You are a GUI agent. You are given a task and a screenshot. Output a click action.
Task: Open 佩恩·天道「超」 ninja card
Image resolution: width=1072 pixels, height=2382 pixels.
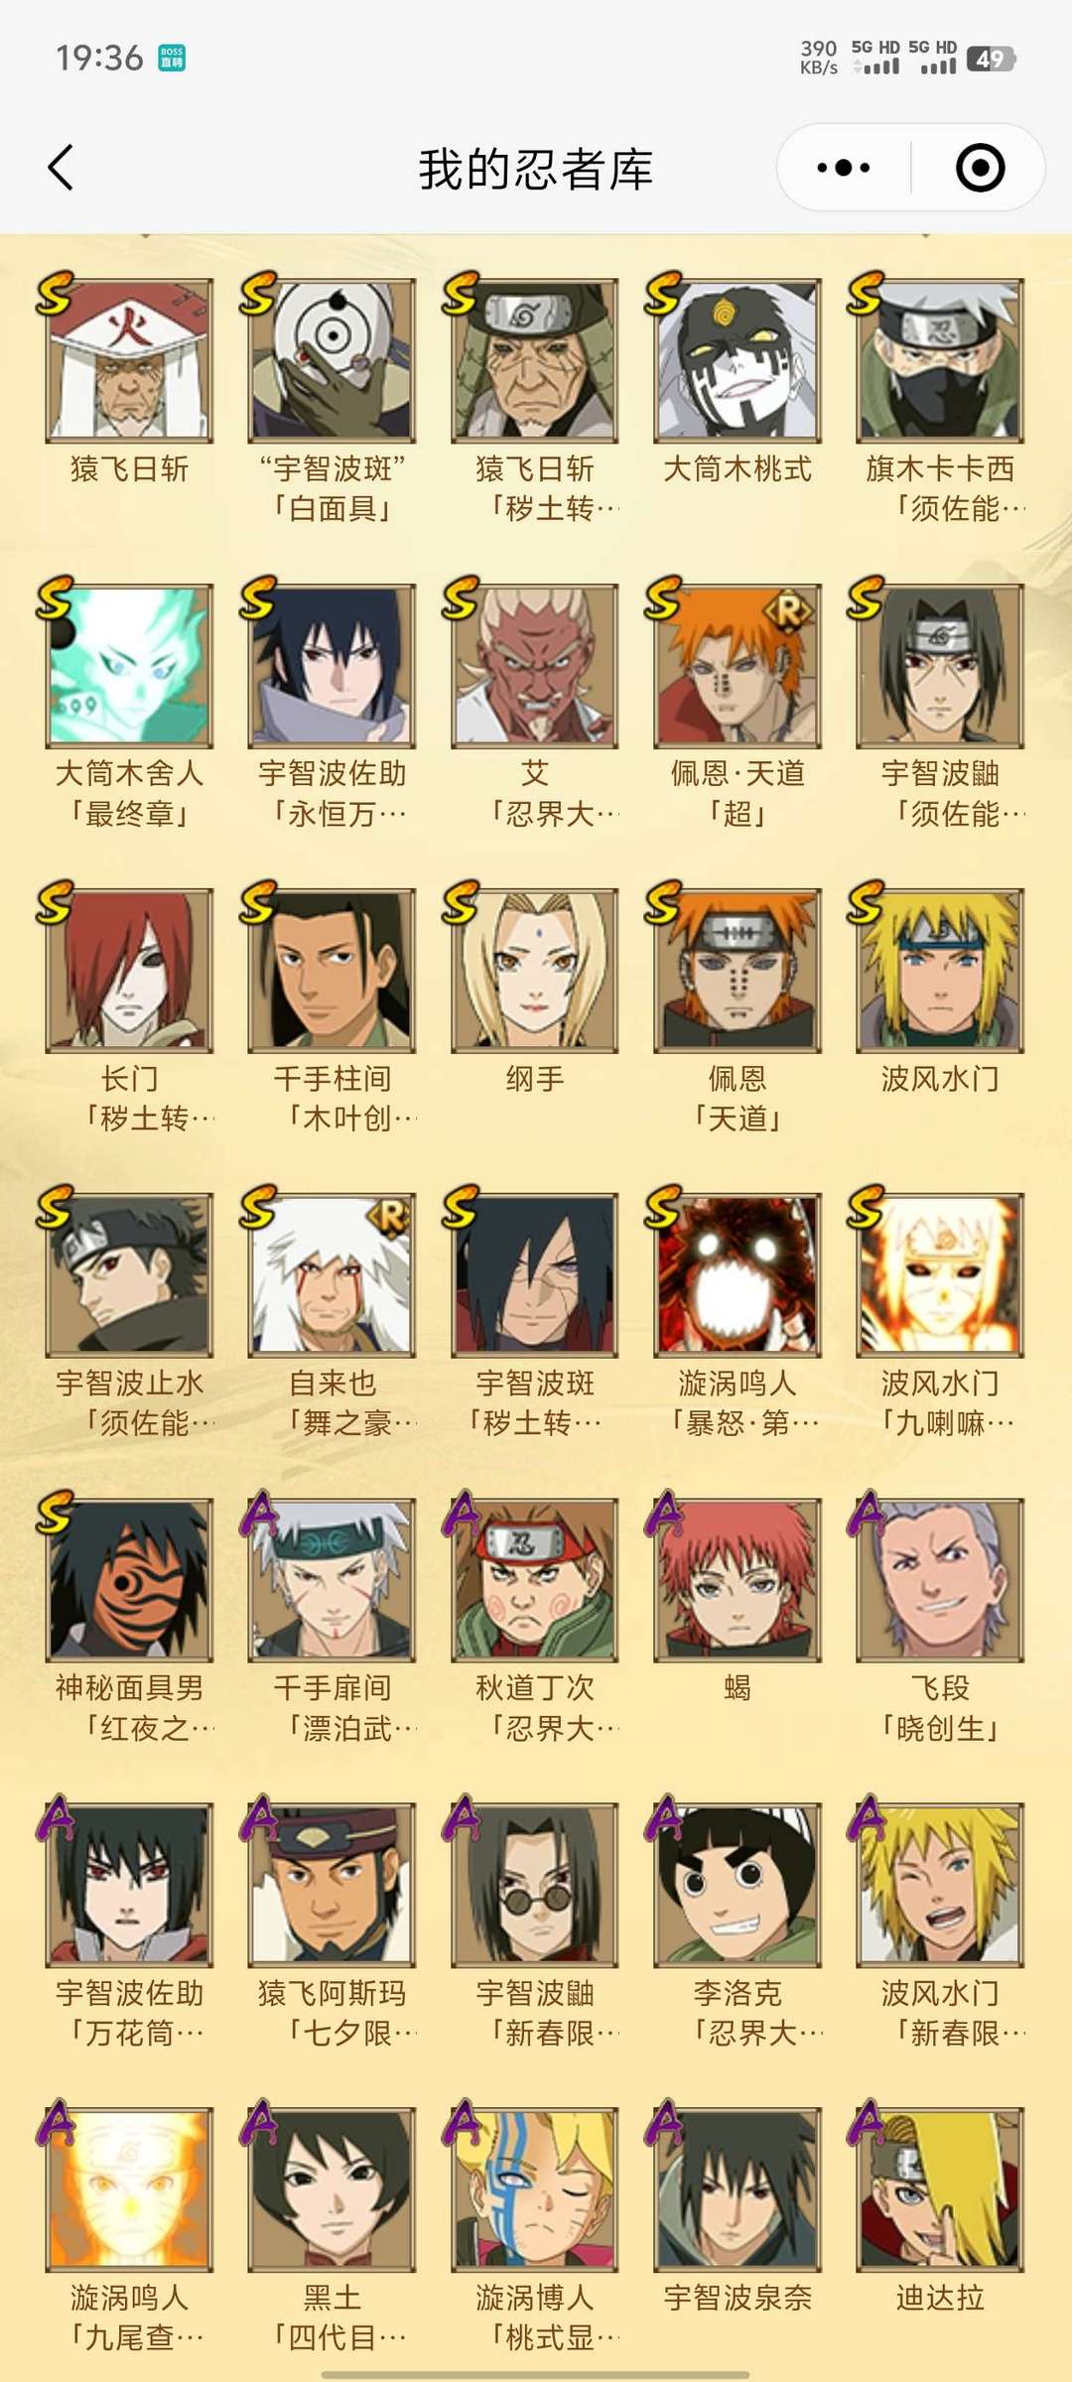coord(737,665)
